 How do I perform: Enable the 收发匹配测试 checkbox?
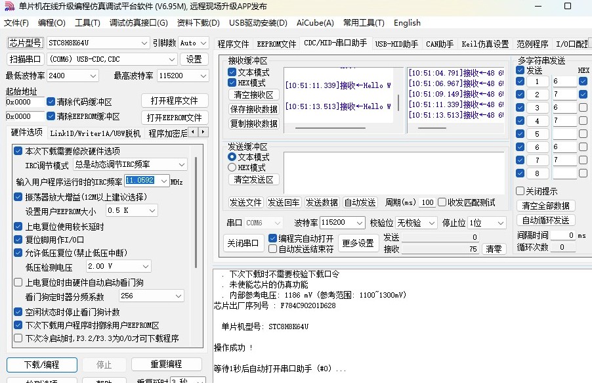pyautogui.click(x=442, y=202)
